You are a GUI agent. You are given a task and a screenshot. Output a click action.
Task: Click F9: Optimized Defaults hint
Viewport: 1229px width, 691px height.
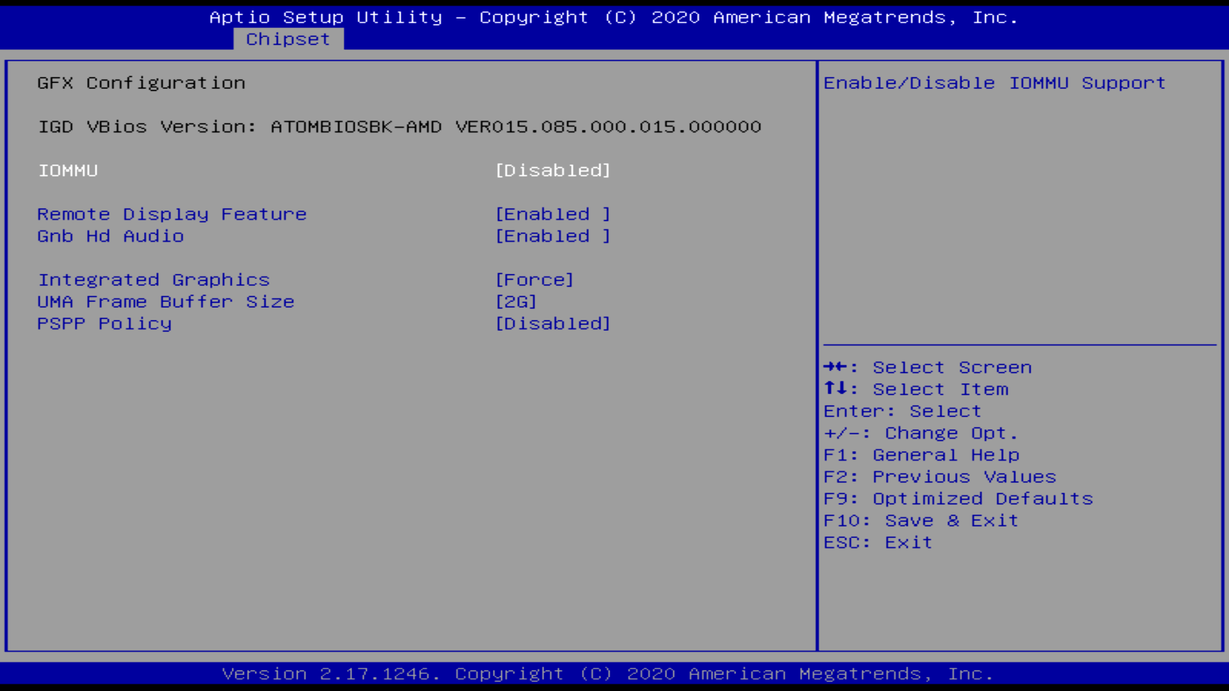coord(958,498)
